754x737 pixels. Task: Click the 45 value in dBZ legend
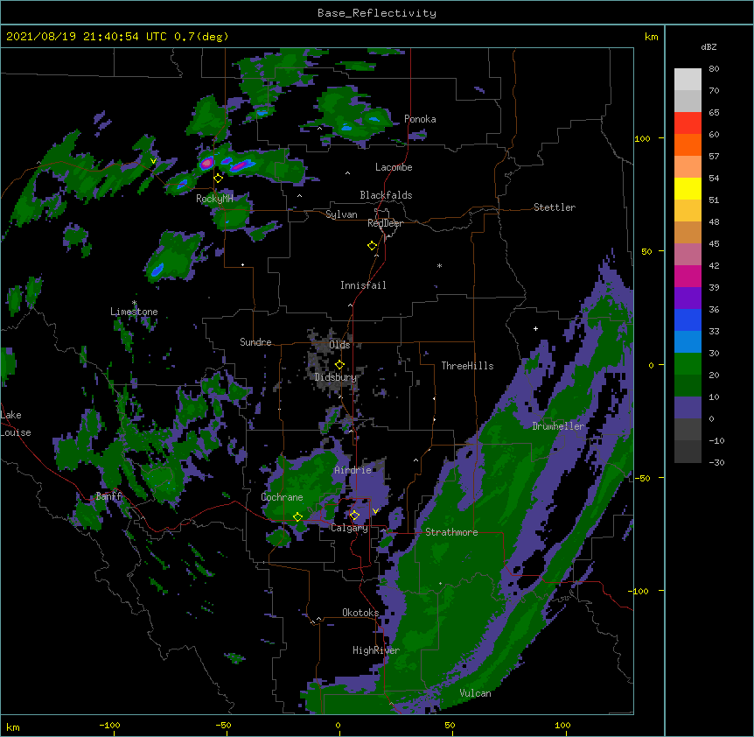714,244
